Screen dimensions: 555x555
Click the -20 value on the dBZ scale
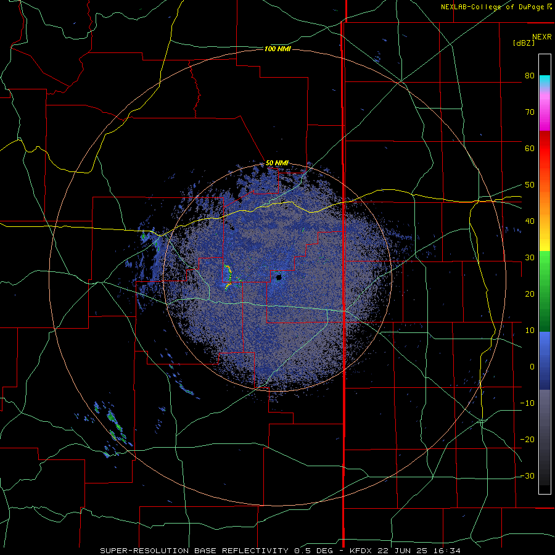pos(527,440)
